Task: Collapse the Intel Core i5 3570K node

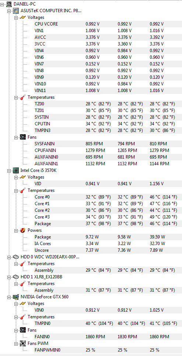Action: [x=9, y=170]
